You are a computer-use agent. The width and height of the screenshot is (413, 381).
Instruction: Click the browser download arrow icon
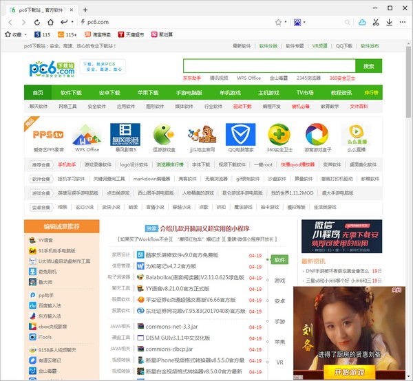[390, 22]
